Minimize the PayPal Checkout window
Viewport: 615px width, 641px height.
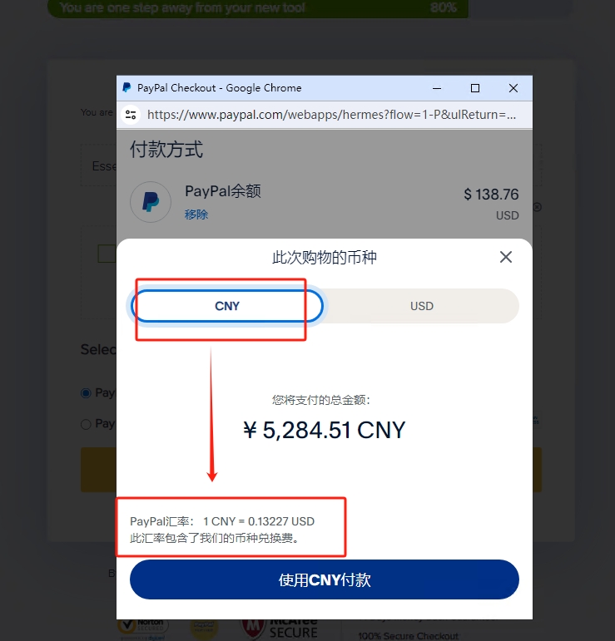click(x=437, y=88)
